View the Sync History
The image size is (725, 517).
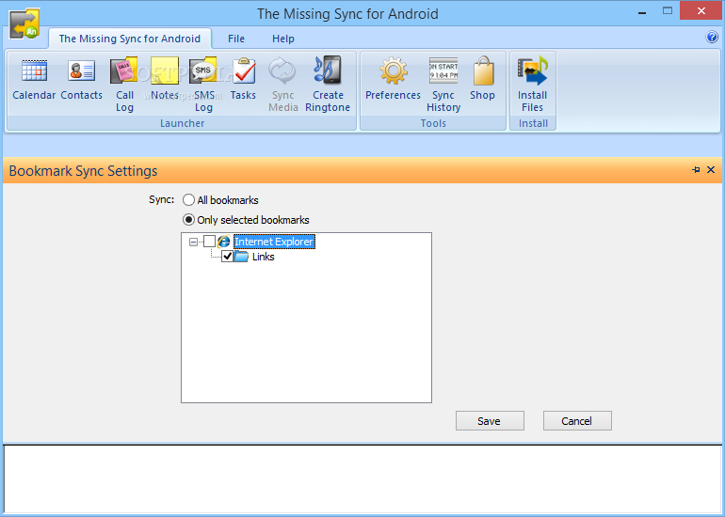pyautogui.click(x=443, y=85)
